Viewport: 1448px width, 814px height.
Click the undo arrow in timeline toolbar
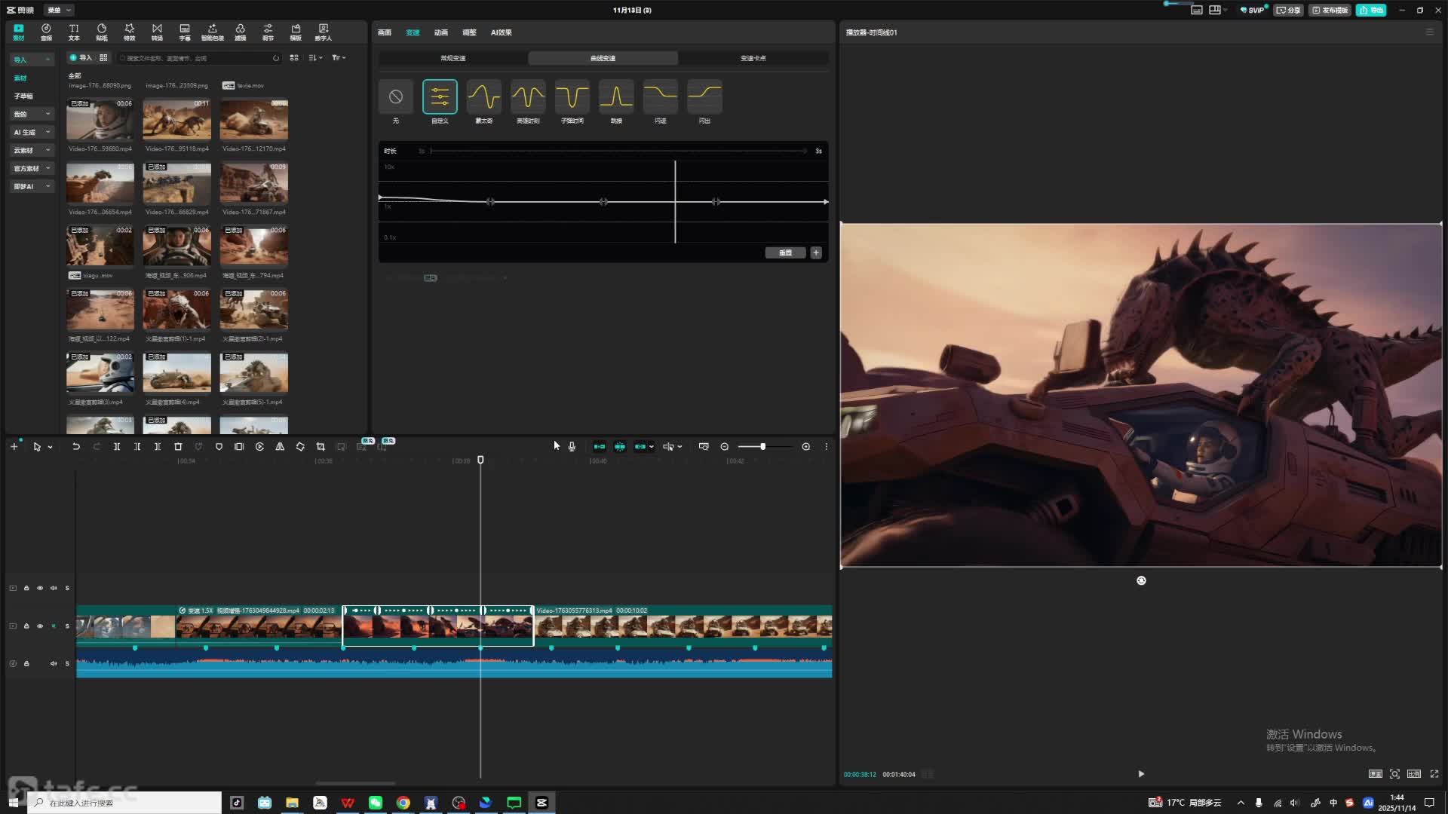pyautogui.click(x=76, y=447)
